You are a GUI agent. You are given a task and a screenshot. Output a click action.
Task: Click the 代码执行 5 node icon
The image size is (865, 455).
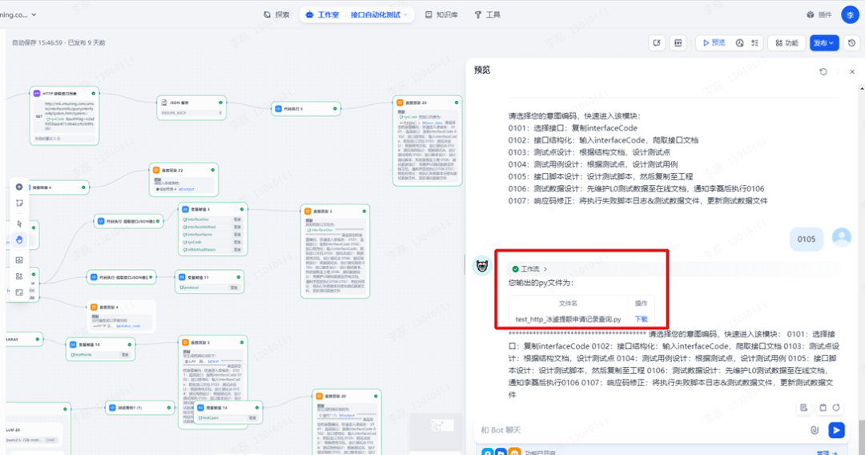pyautogui.click(x=278, y=109)
